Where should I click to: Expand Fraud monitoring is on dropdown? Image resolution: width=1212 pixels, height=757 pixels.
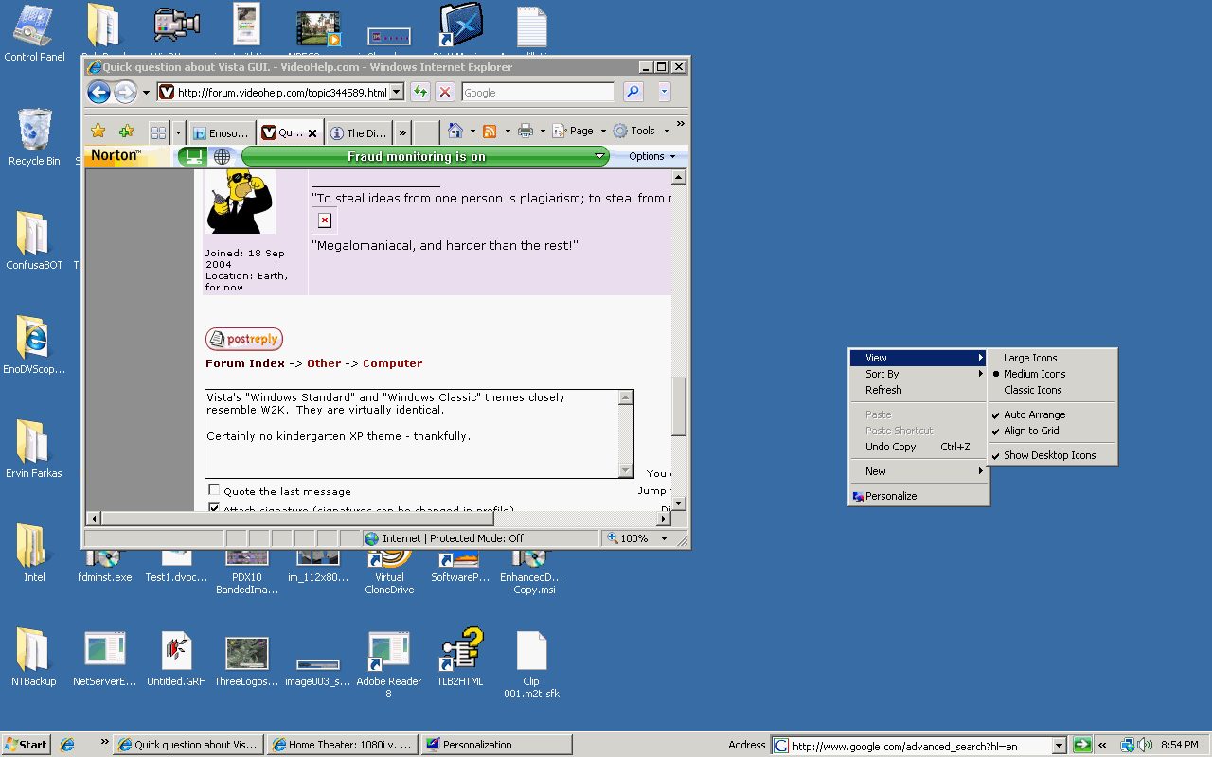click(x=599, y=156)
